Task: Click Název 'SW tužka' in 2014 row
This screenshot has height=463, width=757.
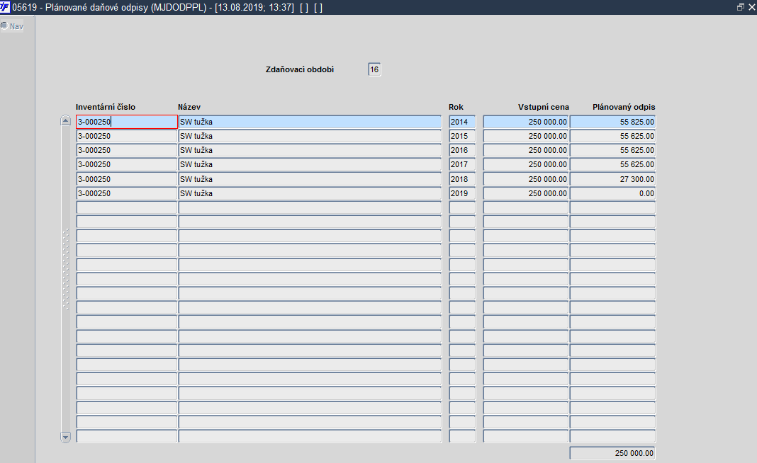Action: [x=310, y=122]
